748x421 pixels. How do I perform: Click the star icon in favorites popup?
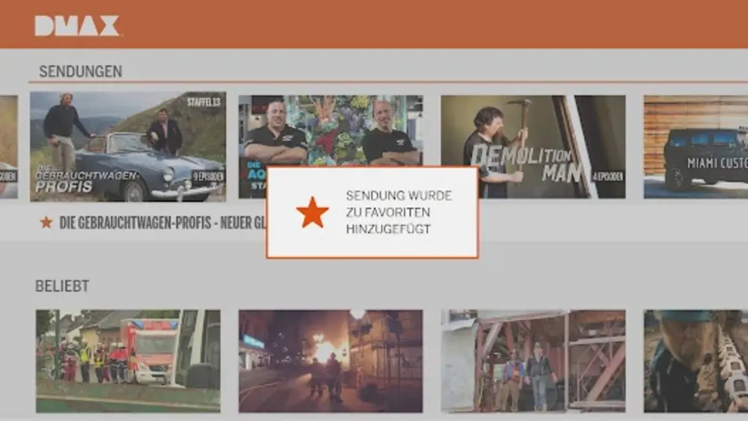click(312, 212)
